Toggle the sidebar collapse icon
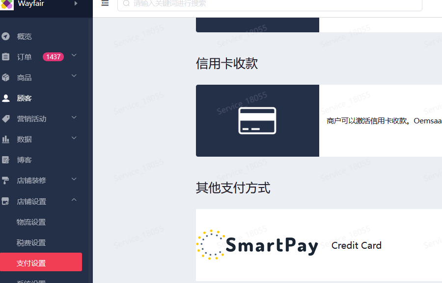This screenshot has height=283, width=442. coord(105,3)
